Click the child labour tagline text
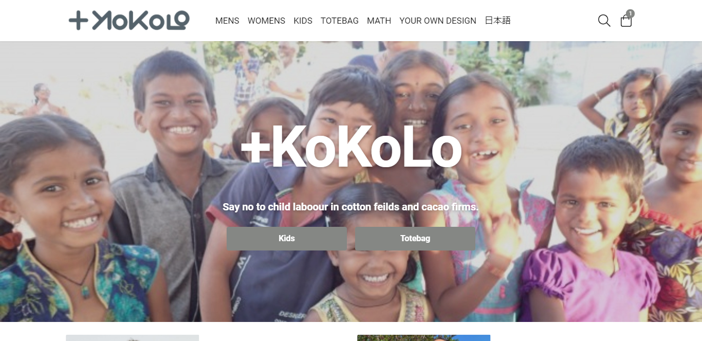 pos(350,207)
